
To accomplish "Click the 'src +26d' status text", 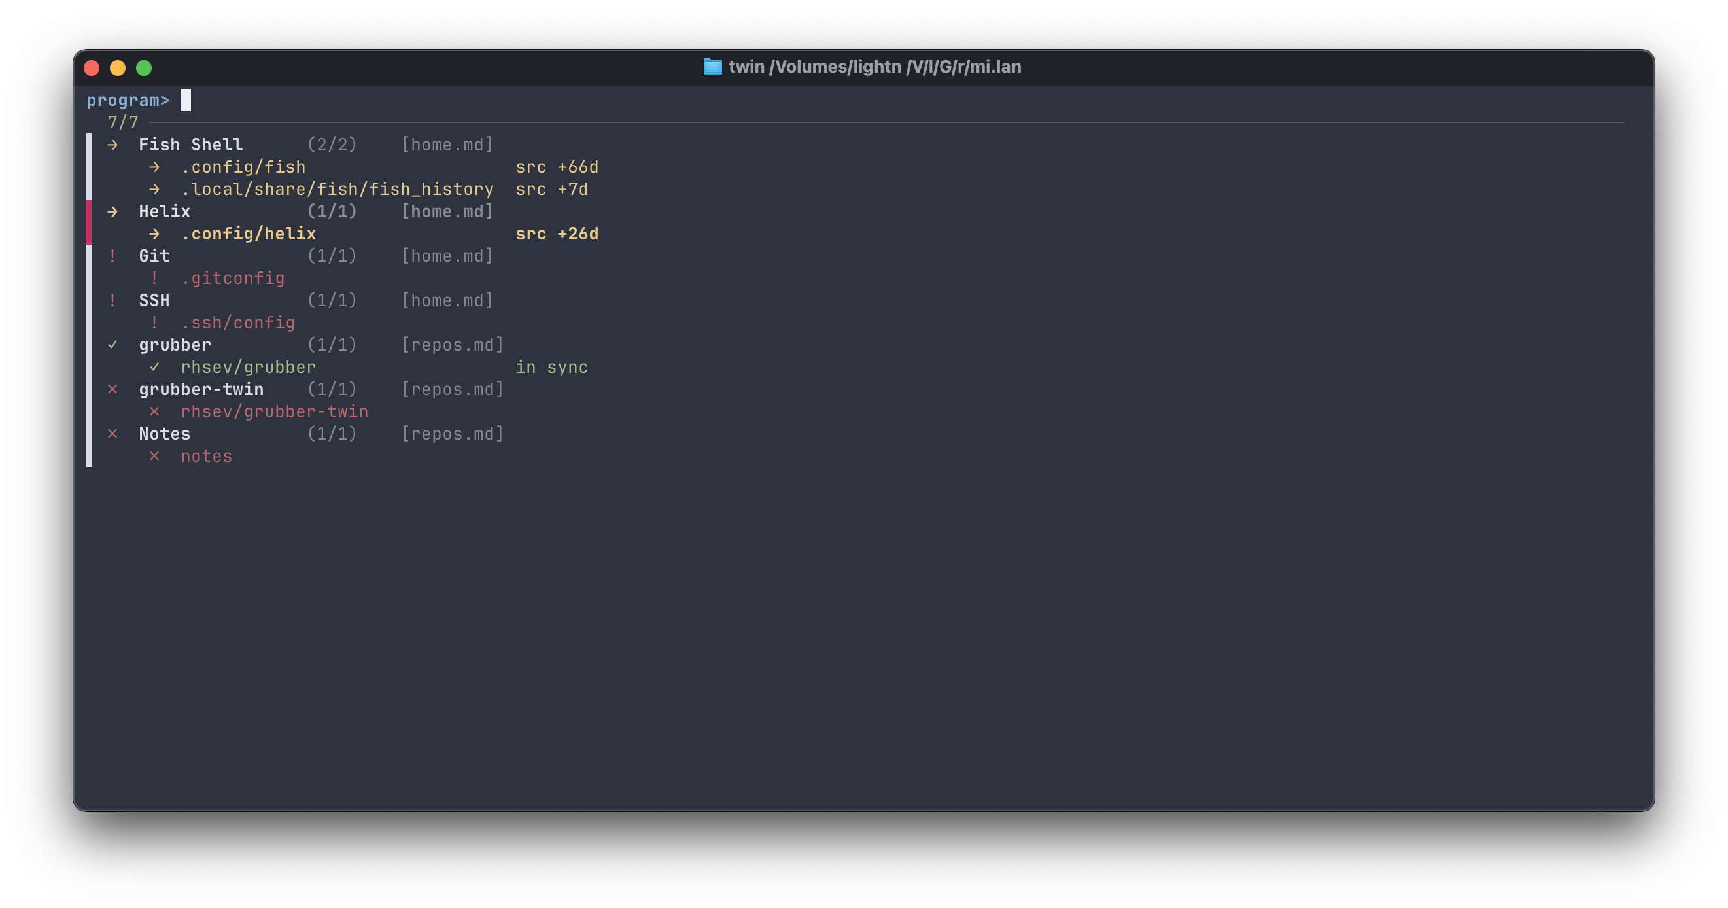I will coord(557,234).
